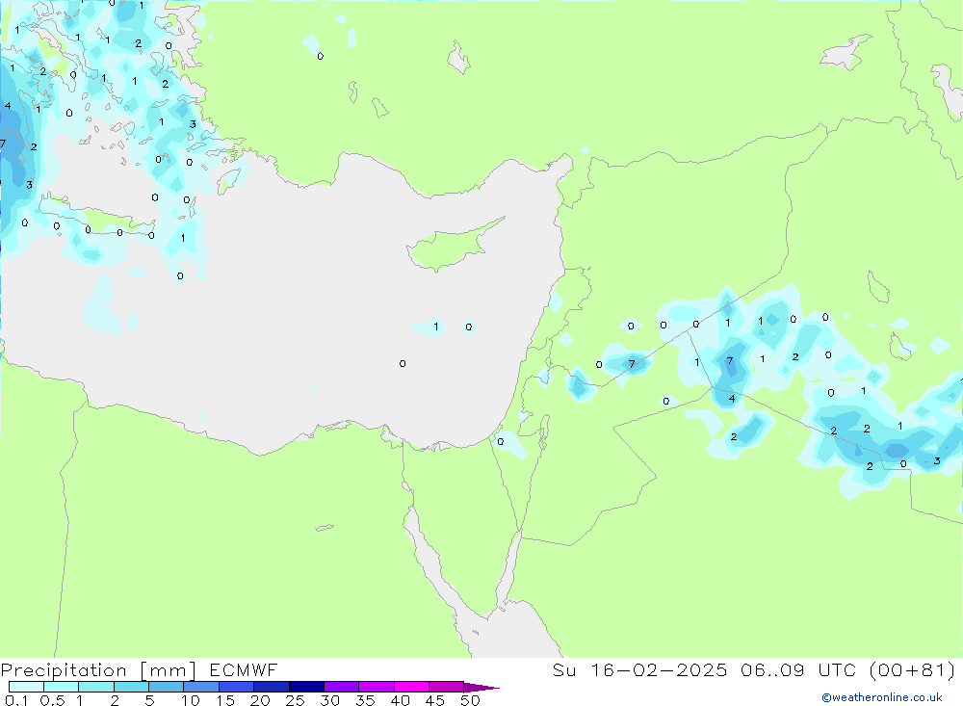Select the 40–45 mm magenta legend swatch

tap(411, 687)
